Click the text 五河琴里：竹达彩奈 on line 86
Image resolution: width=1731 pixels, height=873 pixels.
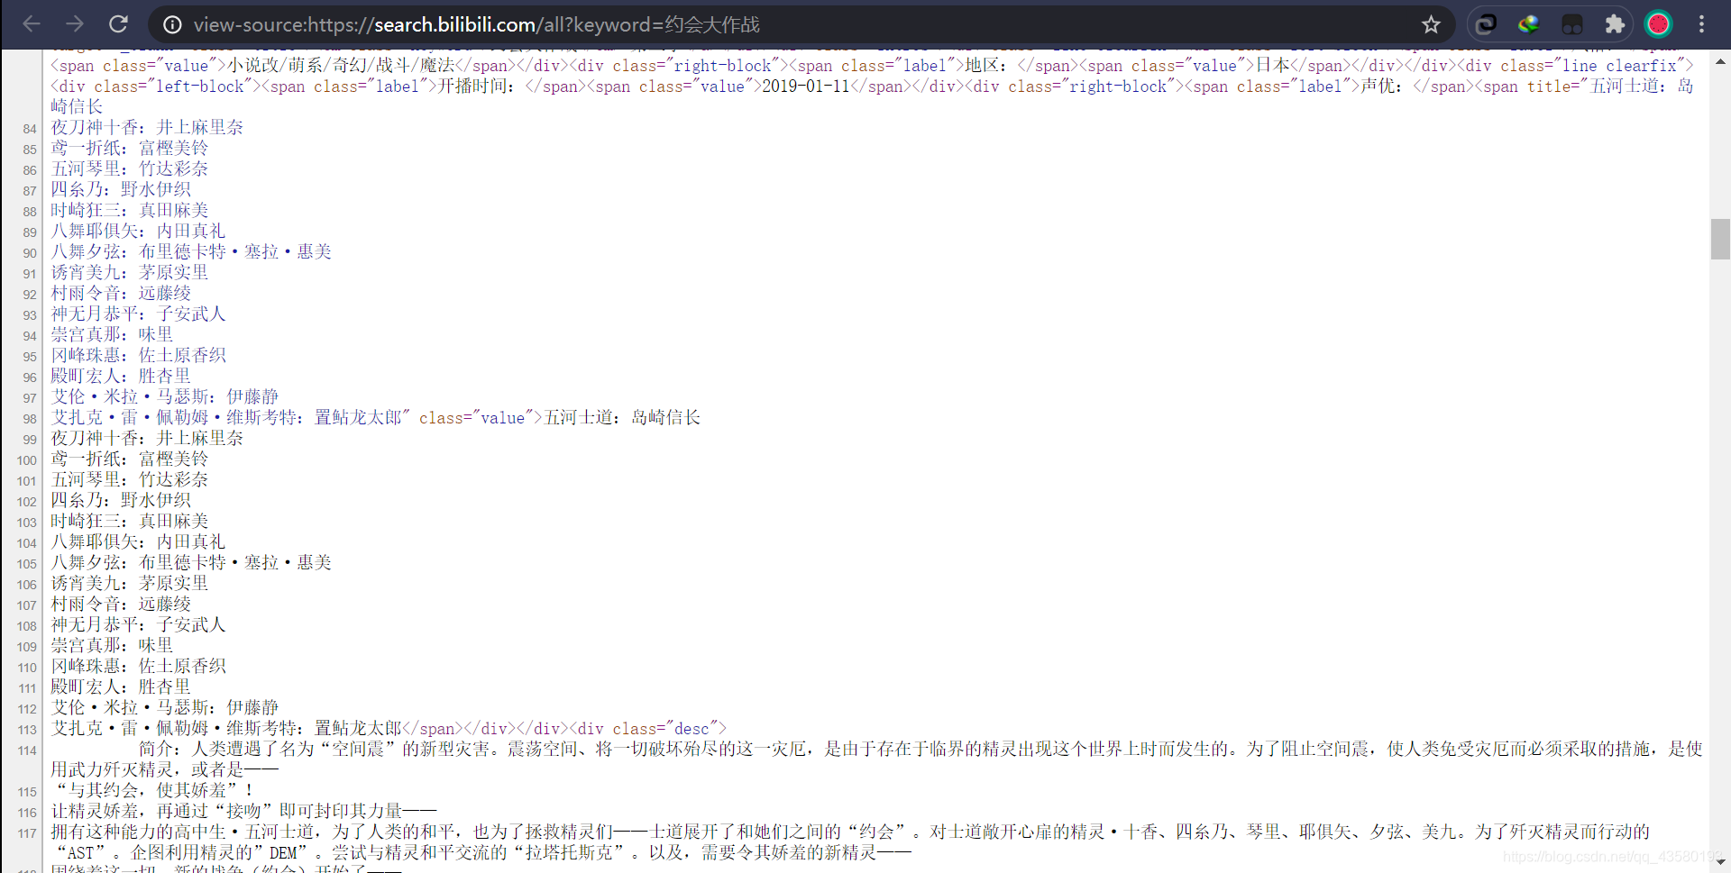[130, 168]
